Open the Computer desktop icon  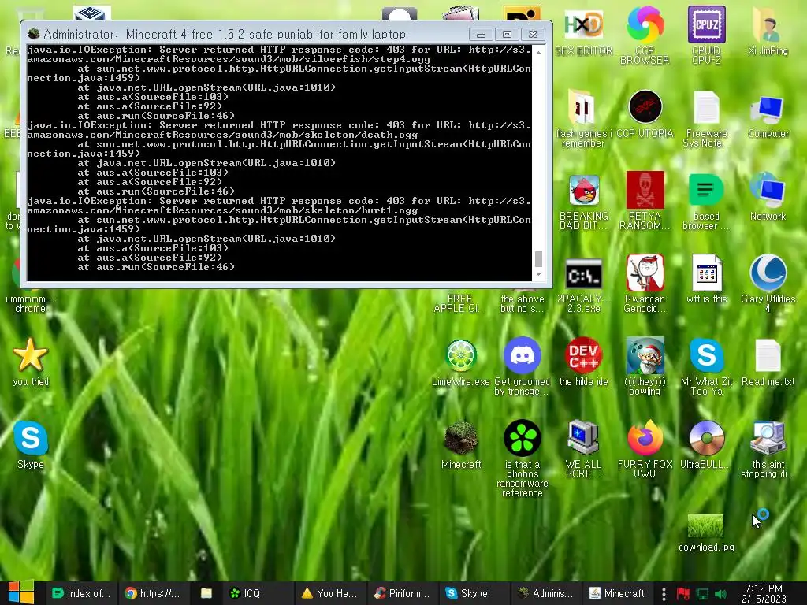(768, 109)
